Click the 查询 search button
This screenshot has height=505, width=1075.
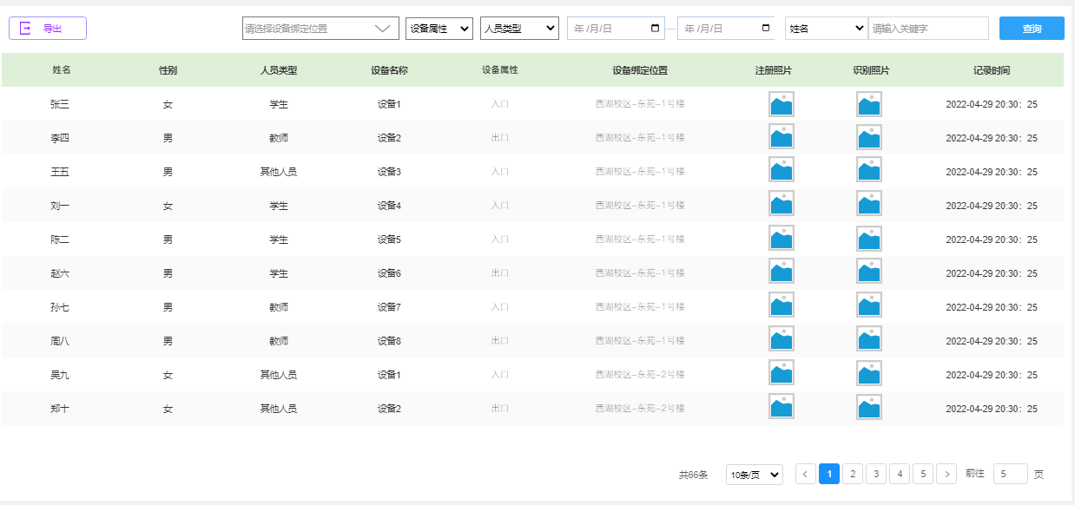1032,29
